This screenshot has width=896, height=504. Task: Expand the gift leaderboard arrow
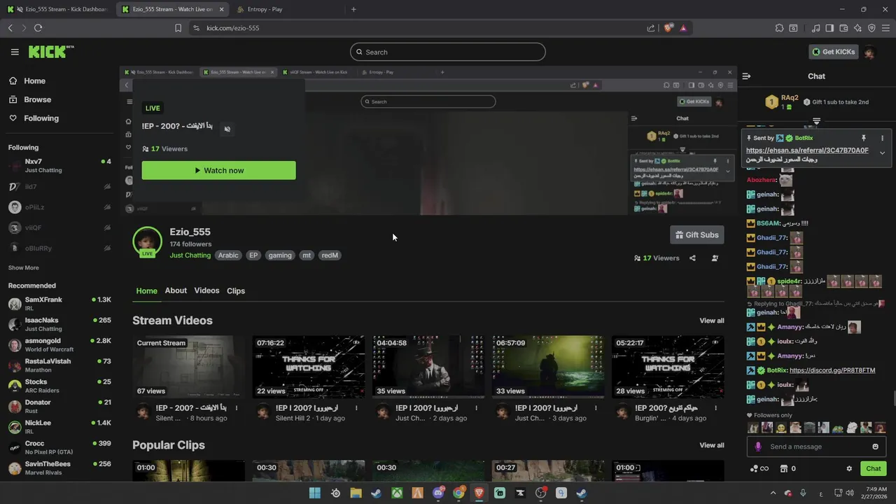(x=816, y=122)
